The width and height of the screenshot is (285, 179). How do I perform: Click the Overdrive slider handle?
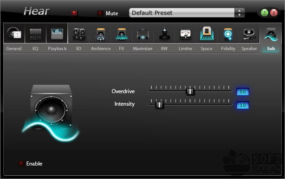tap(190, 91)
